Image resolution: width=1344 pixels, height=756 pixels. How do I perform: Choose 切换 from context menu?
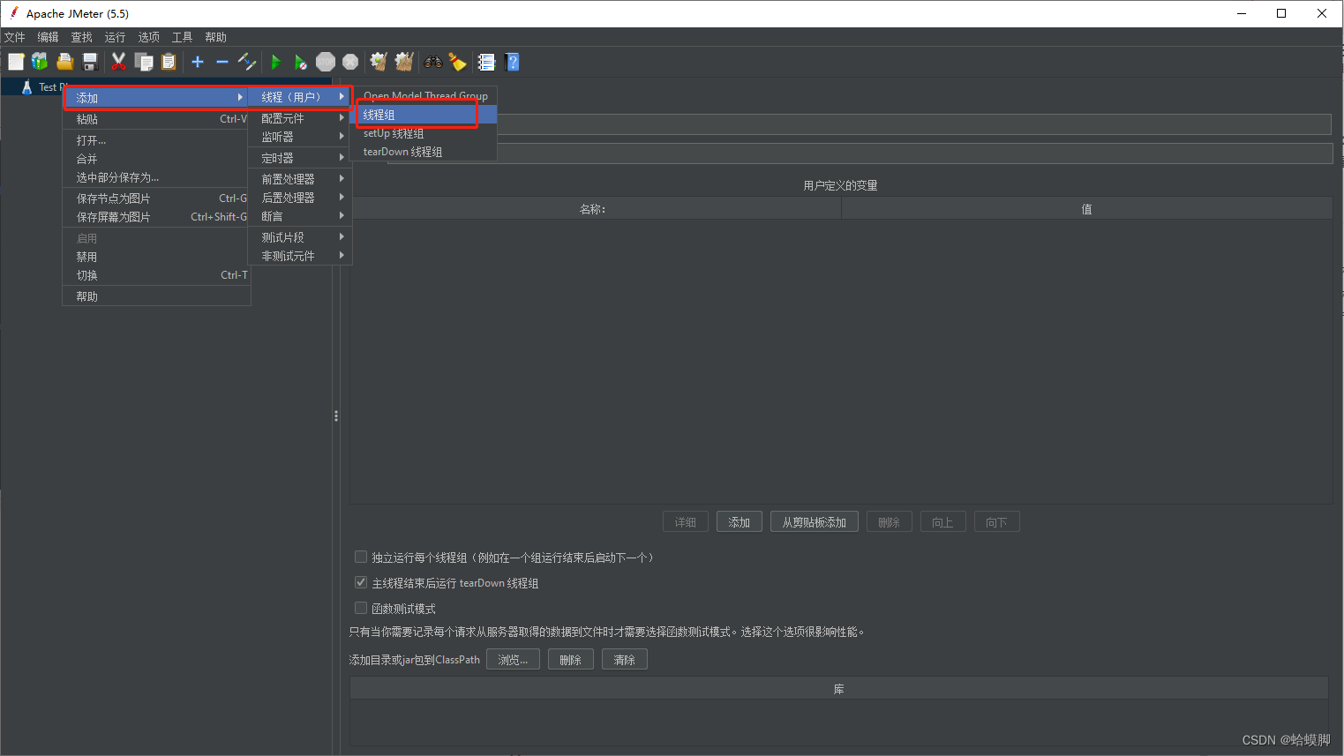pyautogui.click(x=156, y=275)
